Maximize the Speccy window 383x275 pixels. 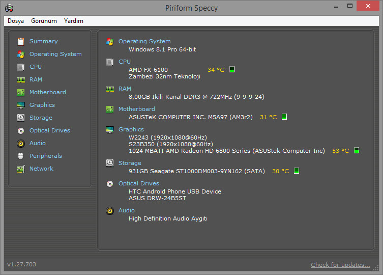350,6
